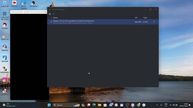Image resolution: width=193 pixels, height=108 pixels.
Task: Open the Mail app with notification badge in taskbar
Action: [111, 105]
